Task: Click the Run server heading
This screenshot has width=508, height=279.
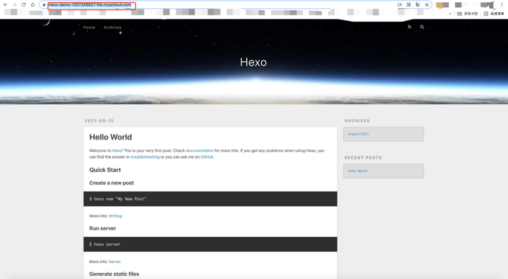Action: (103, 229)
